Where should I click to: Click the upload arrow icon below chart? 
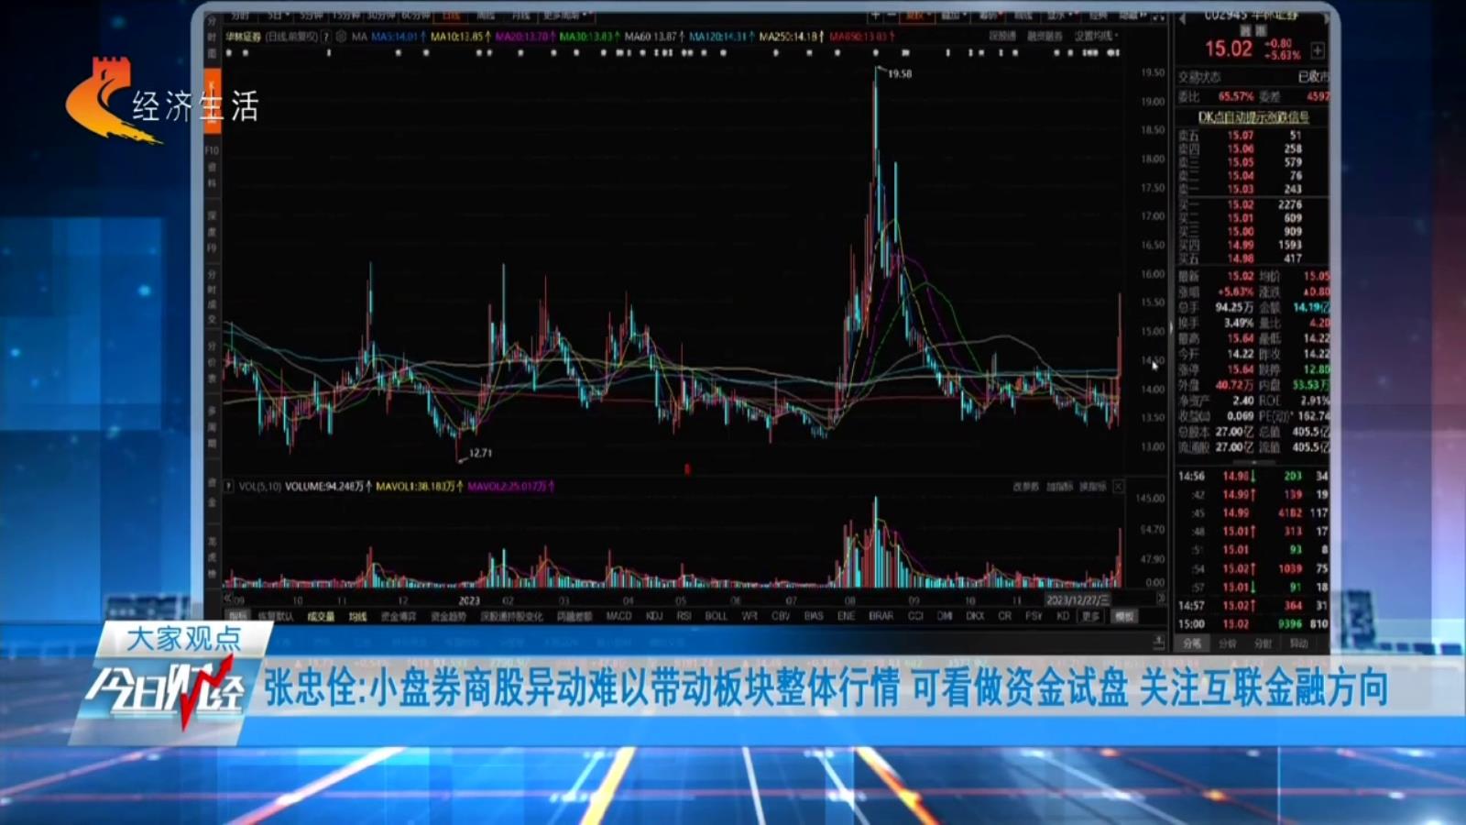(x=1158, y=642)
